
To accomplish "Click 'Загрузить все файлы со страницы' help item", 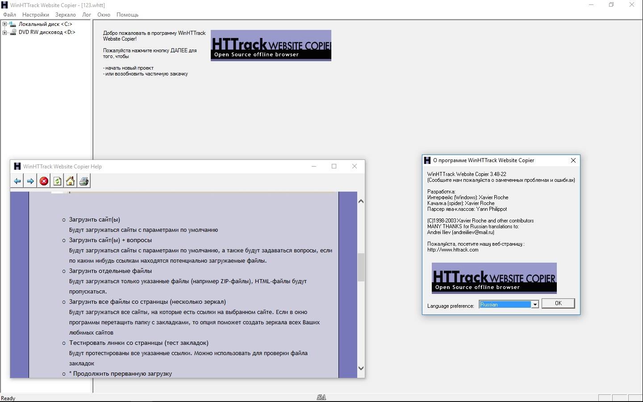I will [x=147, y=301].
